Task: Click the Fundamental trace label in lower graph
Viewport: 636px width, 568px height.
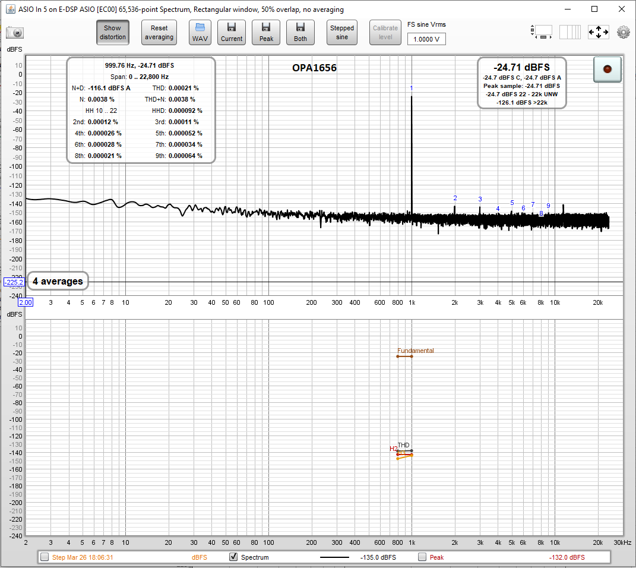Action: coord(415,351)
